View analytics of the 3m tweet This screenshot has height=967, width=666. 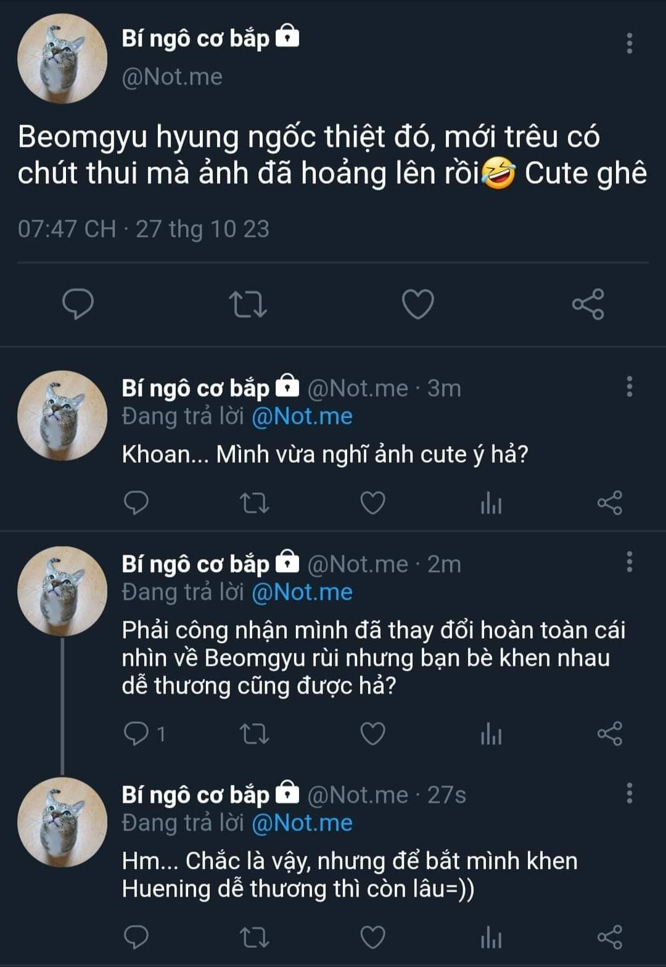coord(491,504)
